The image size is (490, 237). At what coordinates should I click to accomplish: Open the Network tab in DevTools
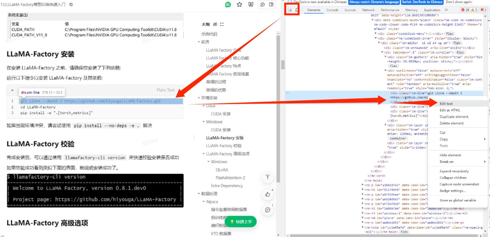click(x=368, y=10)
